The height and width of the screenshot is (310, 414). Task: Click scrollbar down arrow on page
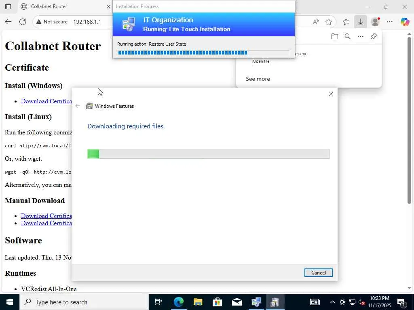pyautogui.click(x=409, y=288)
